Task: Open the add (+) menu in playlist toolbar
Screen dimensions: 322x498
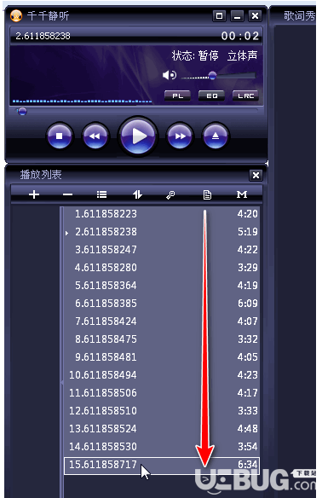Action: coord(34,194)
